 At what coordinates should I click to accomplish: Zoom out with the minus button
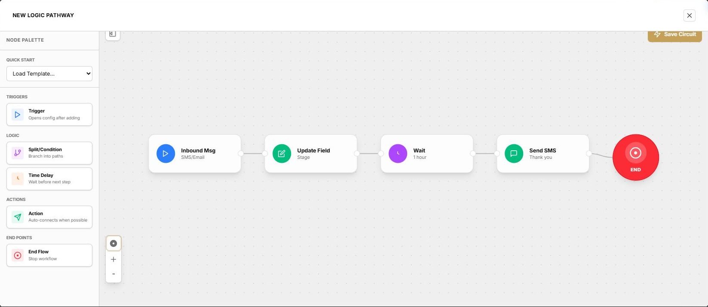pos(113,274)
